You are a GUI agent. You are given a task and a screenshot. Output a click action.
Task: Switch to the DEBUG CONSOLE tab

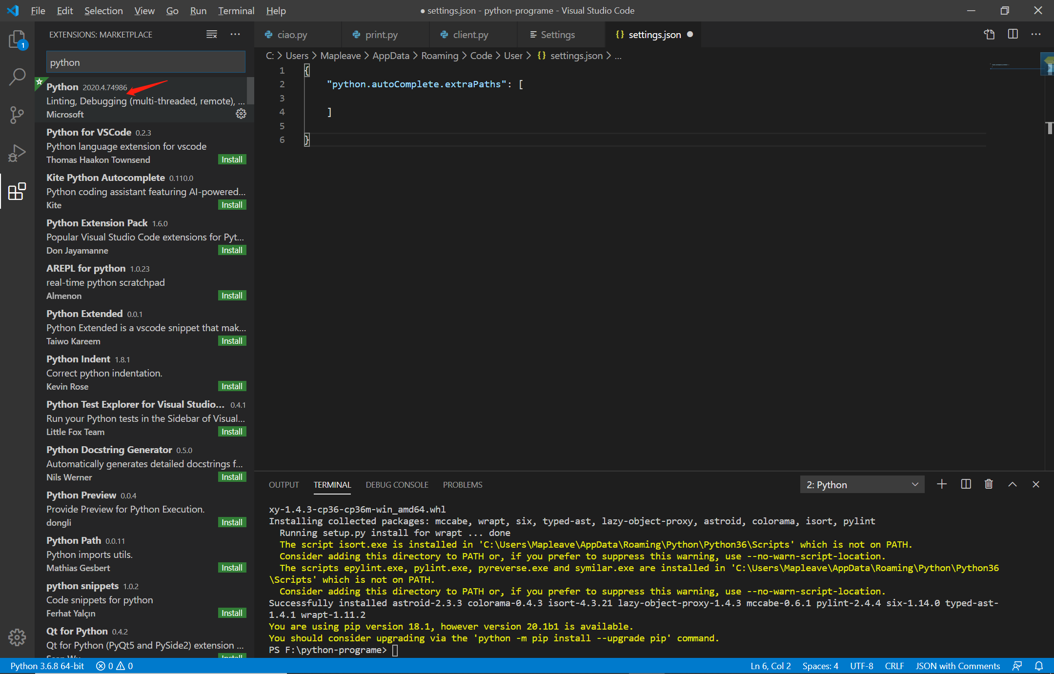click(397, 484)
